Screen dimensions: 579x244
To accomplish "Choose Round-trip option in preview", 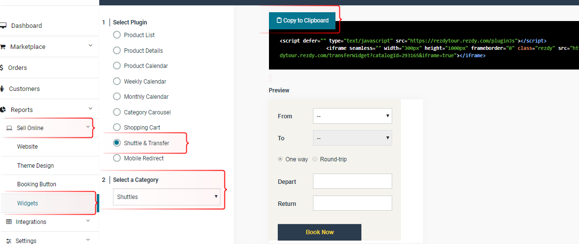I will coord(315,159).
